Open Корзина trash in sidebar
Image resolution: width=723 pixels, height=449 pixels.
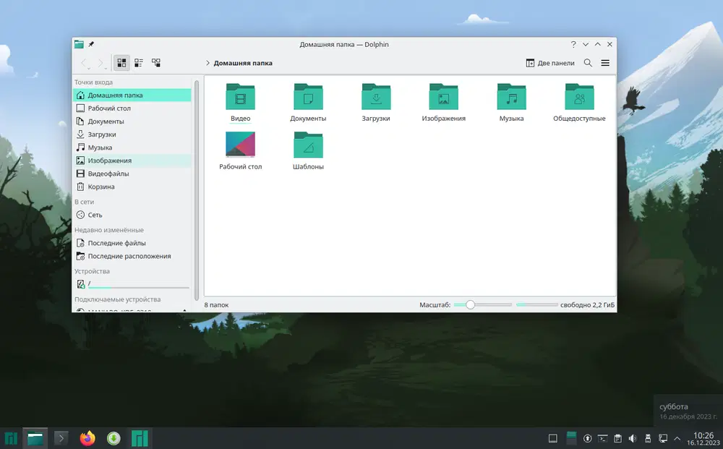click(132, 187)
